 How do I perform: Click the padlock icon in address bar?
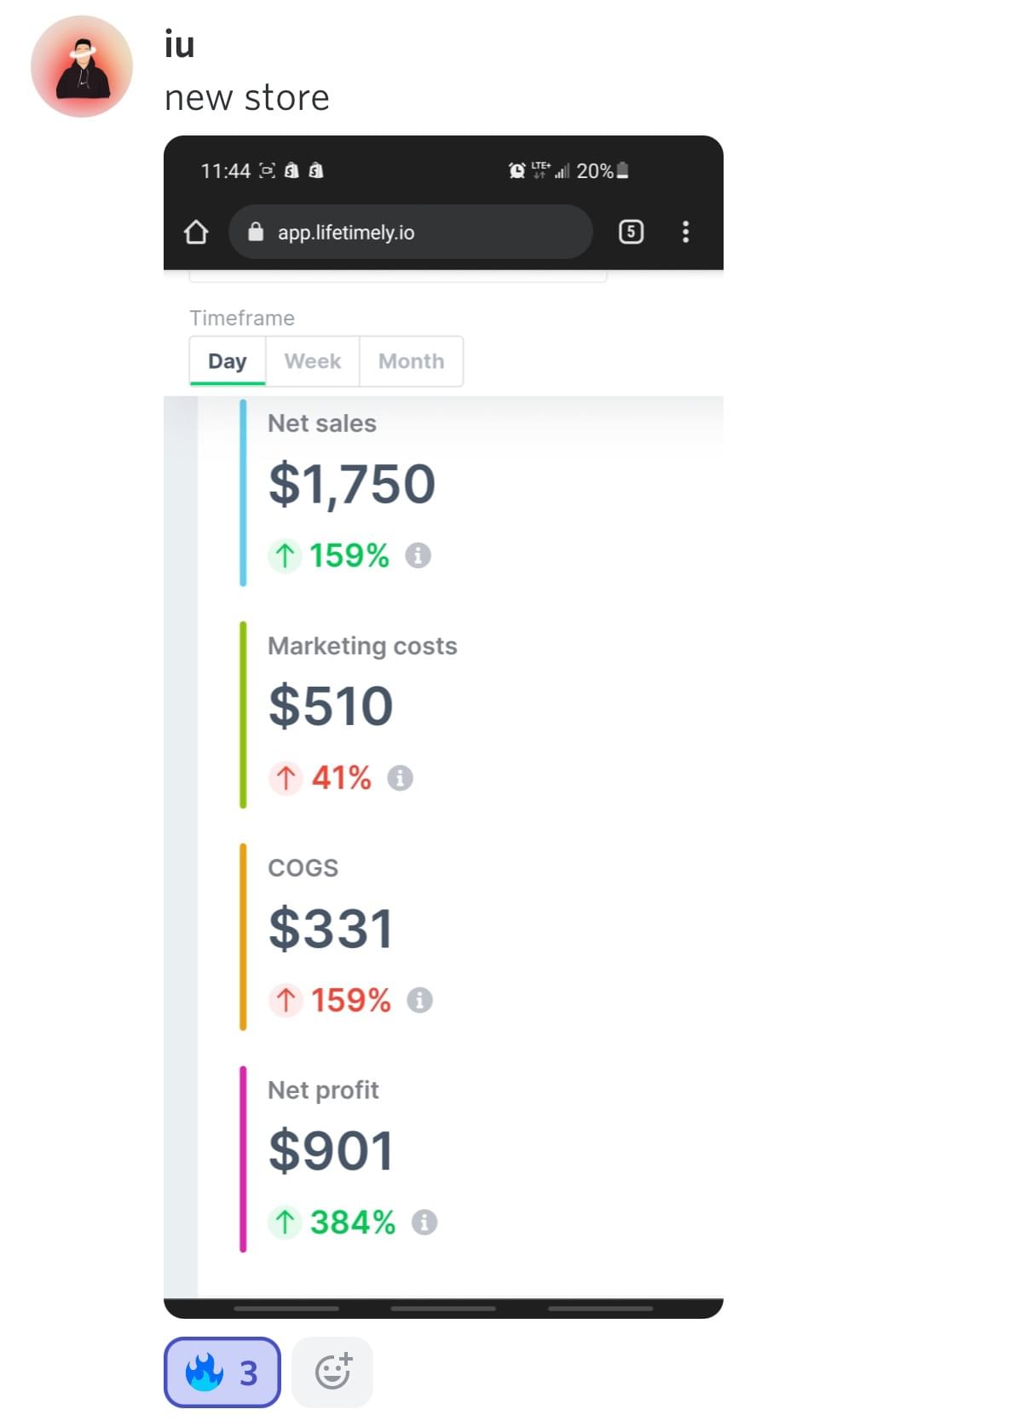point(255,232)
